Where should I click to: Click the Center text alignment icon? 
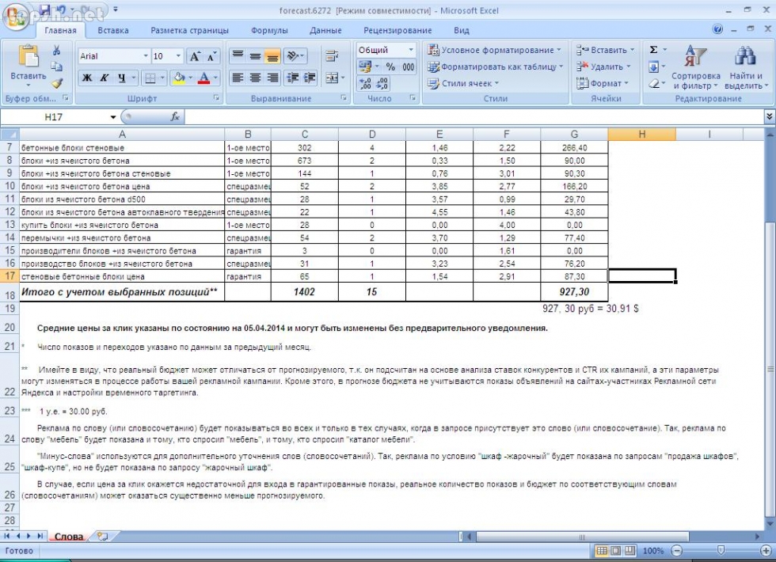pyautogui.click(x=255, y=78)
